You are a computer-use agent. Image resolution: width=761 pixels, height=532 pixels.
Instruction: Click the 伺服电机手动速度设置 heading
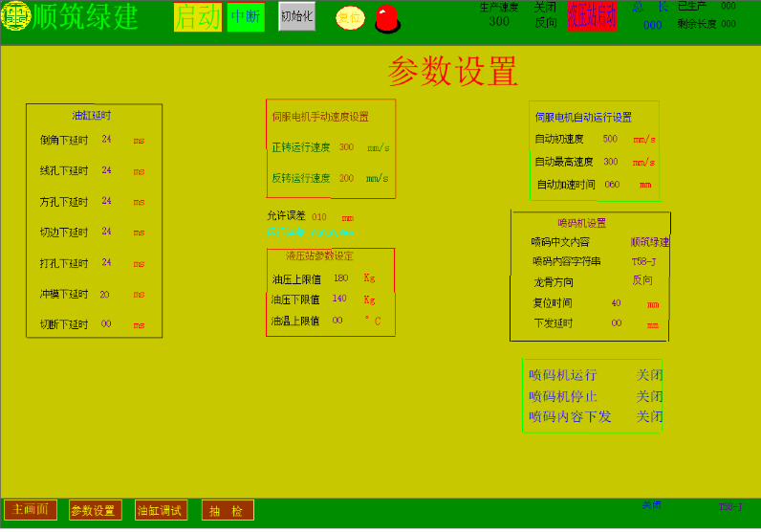320,117
